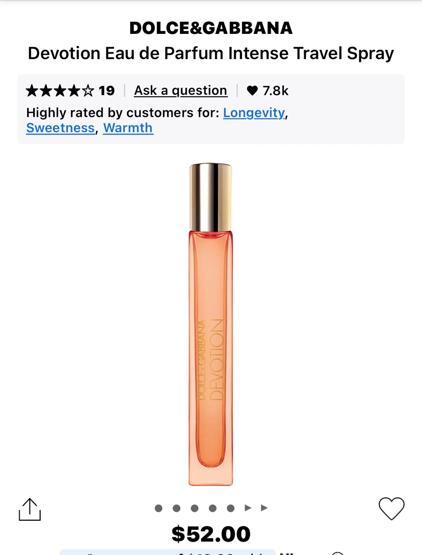Tap the Devotion Eau de Parfum product title
This screenshot has width=422, height=555.
(x=211, y=54)
